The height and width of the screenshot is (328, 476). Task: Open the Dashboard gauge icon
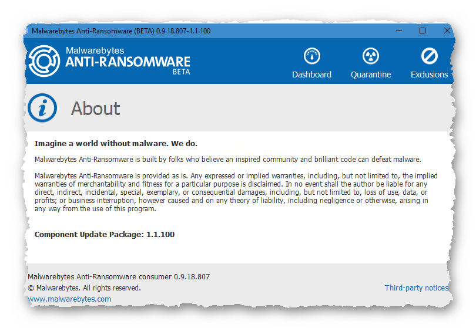pos(312,56)
